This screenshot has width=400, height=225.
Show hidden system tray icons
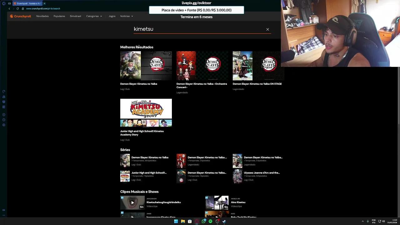click(x=363, y=221)
